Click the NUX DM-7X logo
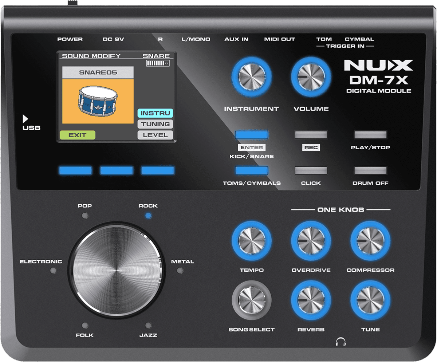Image resolution: width=437 pixels, height=362 pixels. (378, 76)
